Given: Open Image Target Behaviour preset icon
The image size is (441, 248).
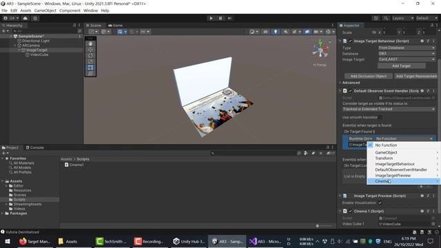Looking at the screenshot, I should [x=428, y=41].
